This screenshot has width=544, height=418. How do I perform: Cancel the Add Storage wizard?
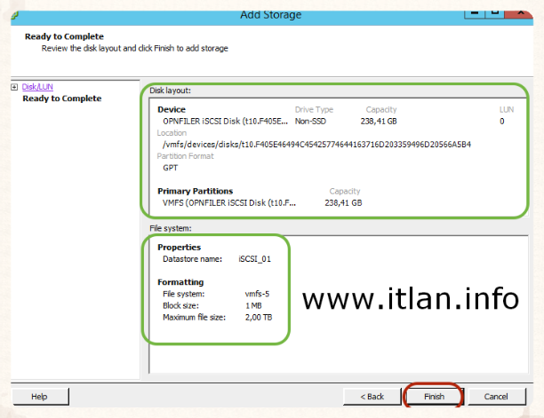click(496, 396)
